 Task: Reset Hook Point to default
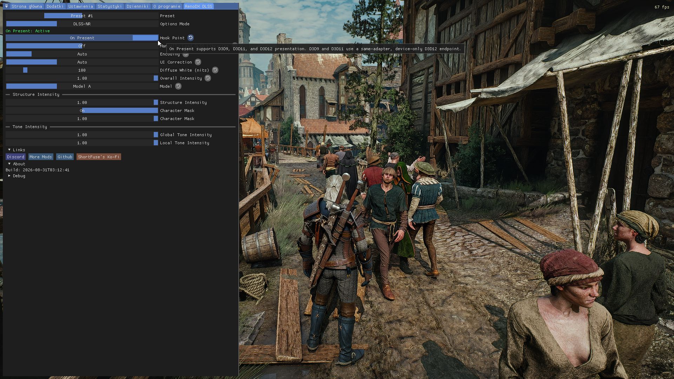tap(191, 38)
